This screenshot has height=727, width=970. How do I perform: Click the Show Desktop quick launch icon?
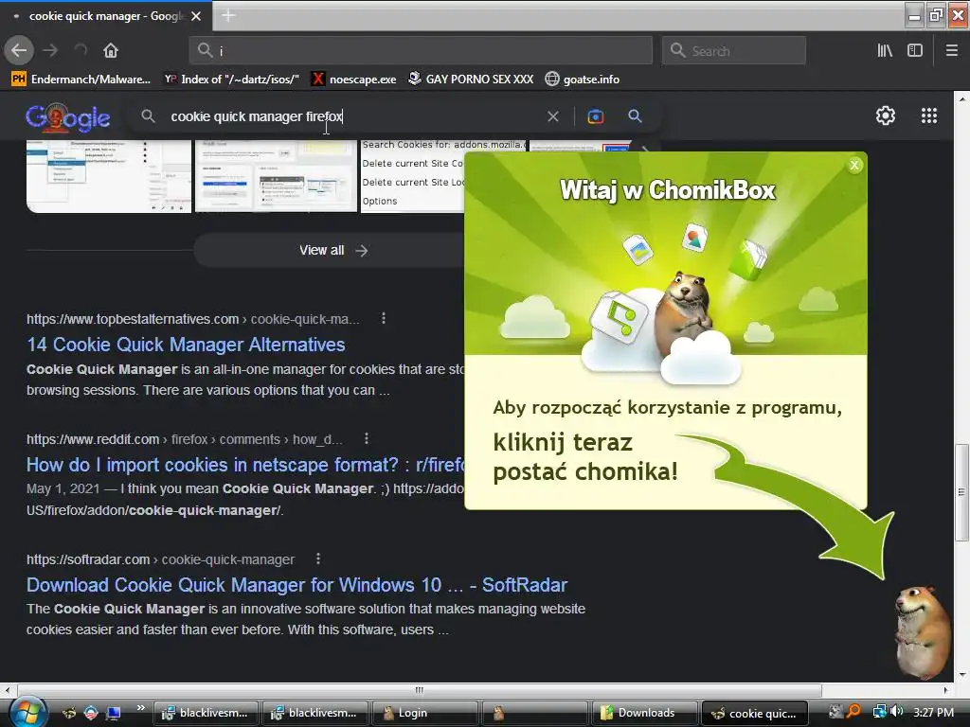coord(114,713)
